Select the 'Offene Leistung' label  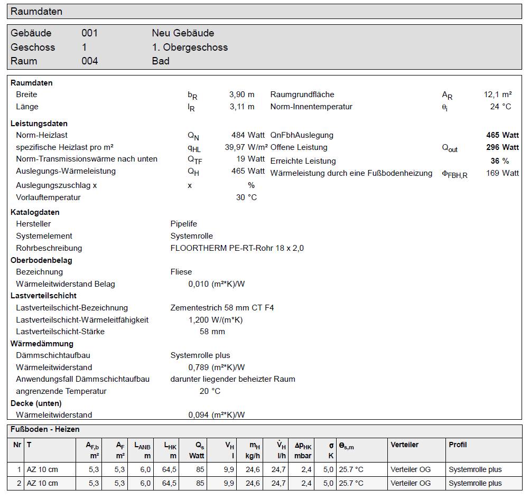tap(299, 147)
